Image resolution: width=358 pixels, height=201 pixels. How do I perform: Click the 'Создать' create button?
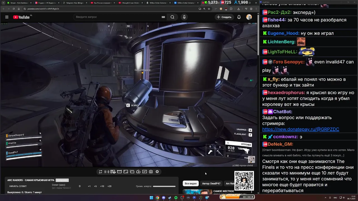coord(224,17)
